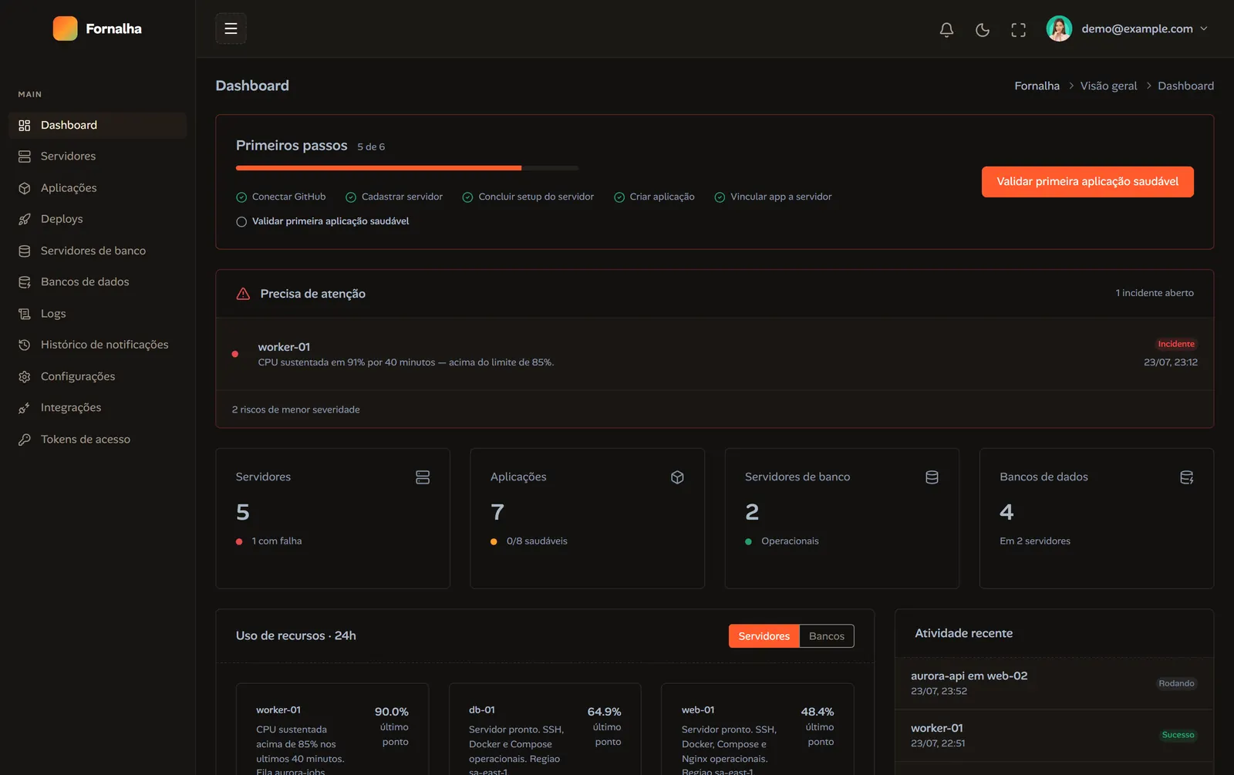
Task: Click the Integrações plug icon in sidebar
Action: [25, 408]
